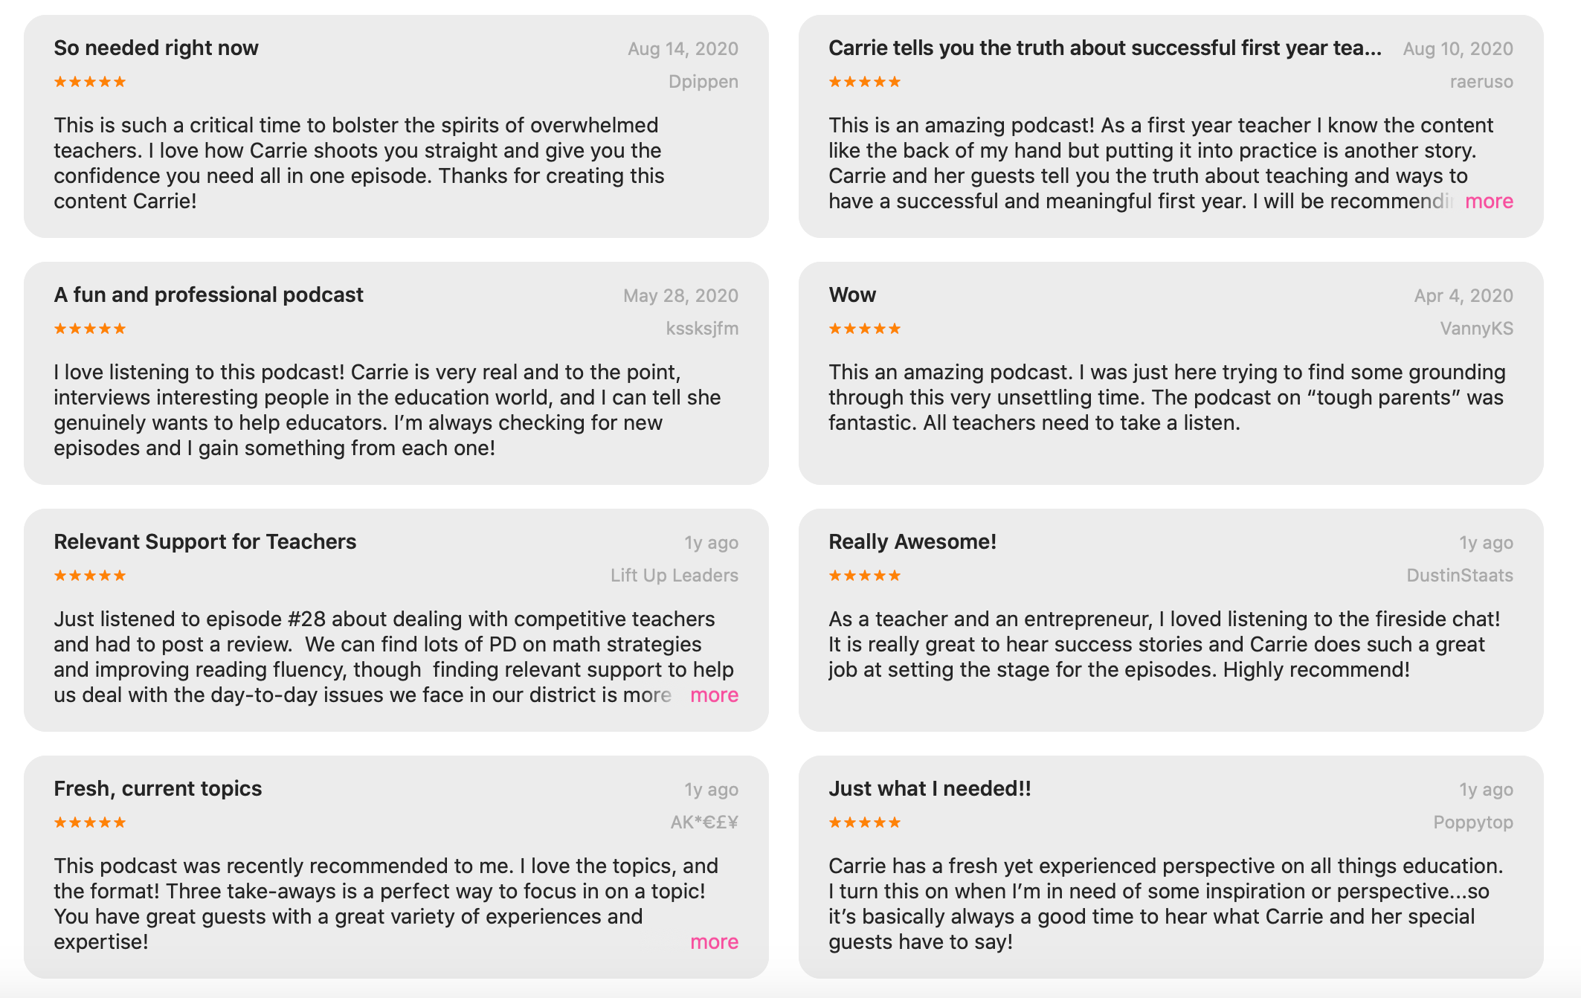Screen dimensions: 1581x998
Task: Click the star rating on So needed right now
Action: point(90,82)
